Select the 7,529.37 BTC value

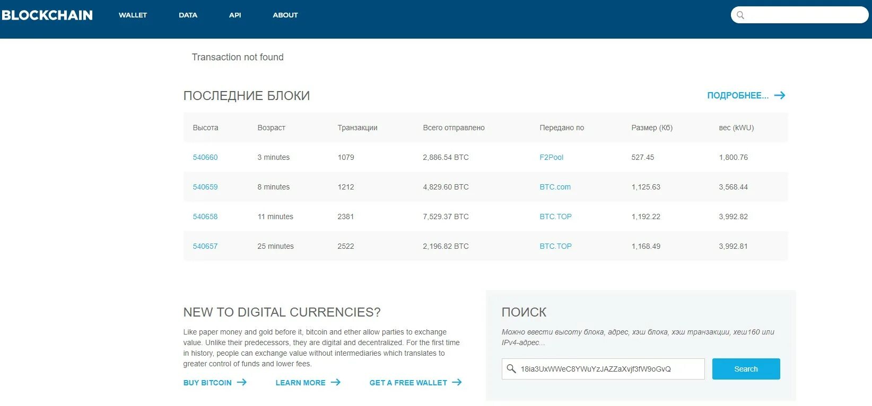[446, 216]
